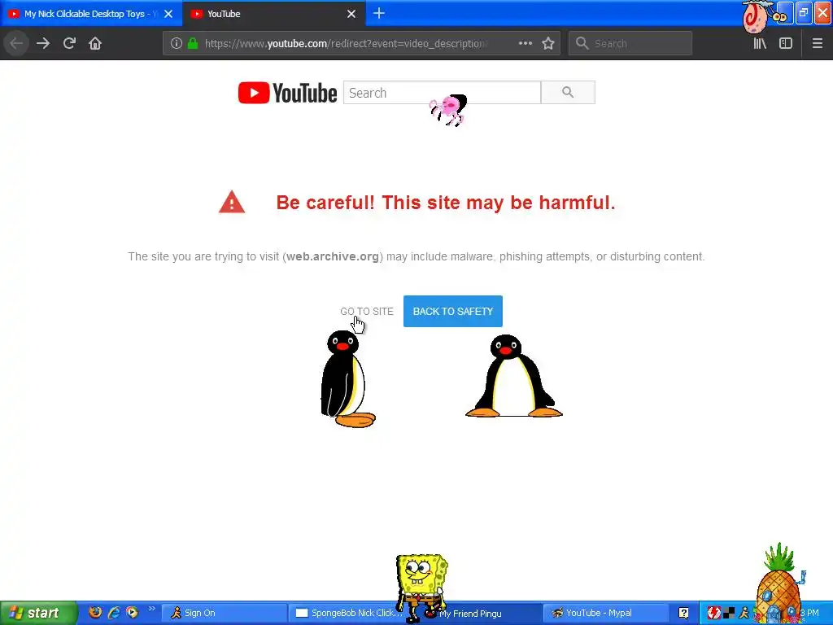Click the pineapple house desktop toy
Viewport: 833px width, 625px height.
pos(780,583)
